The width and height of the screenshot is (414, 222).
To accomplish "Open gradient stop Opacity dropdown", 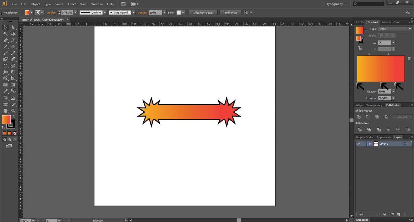I will click(x=393, y=92).
